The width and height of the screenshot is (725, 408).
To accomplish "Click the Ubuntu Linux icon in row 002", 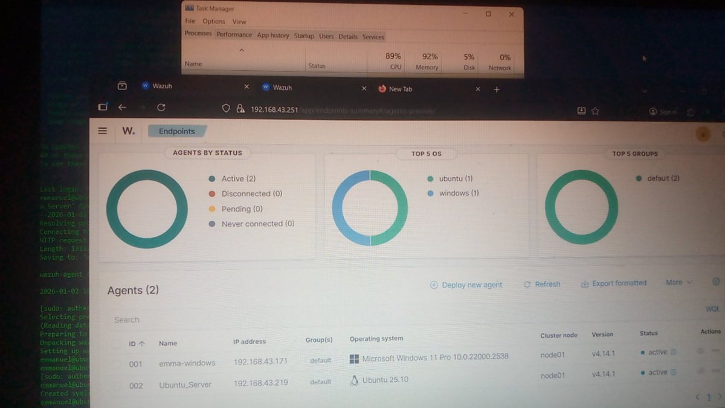I will coord(355,380).
